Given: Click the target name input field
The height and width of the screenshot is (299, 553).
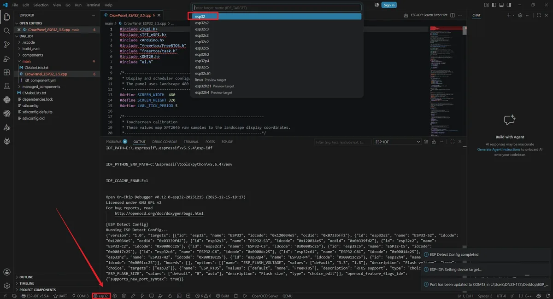Looking at the screenshot, I should [x=276, y=8].
